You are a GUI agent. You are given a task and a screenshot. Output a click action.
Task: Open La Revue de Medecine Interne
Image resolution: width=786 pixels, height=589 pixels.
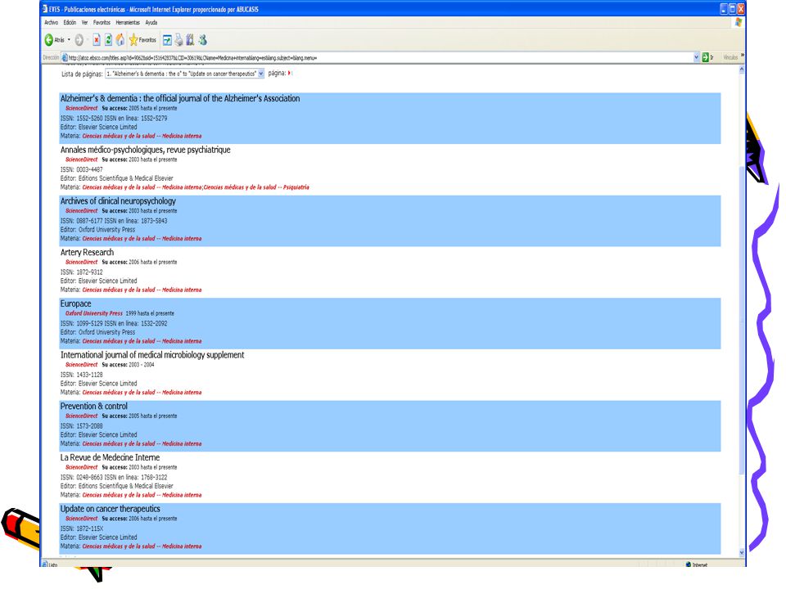110,457
